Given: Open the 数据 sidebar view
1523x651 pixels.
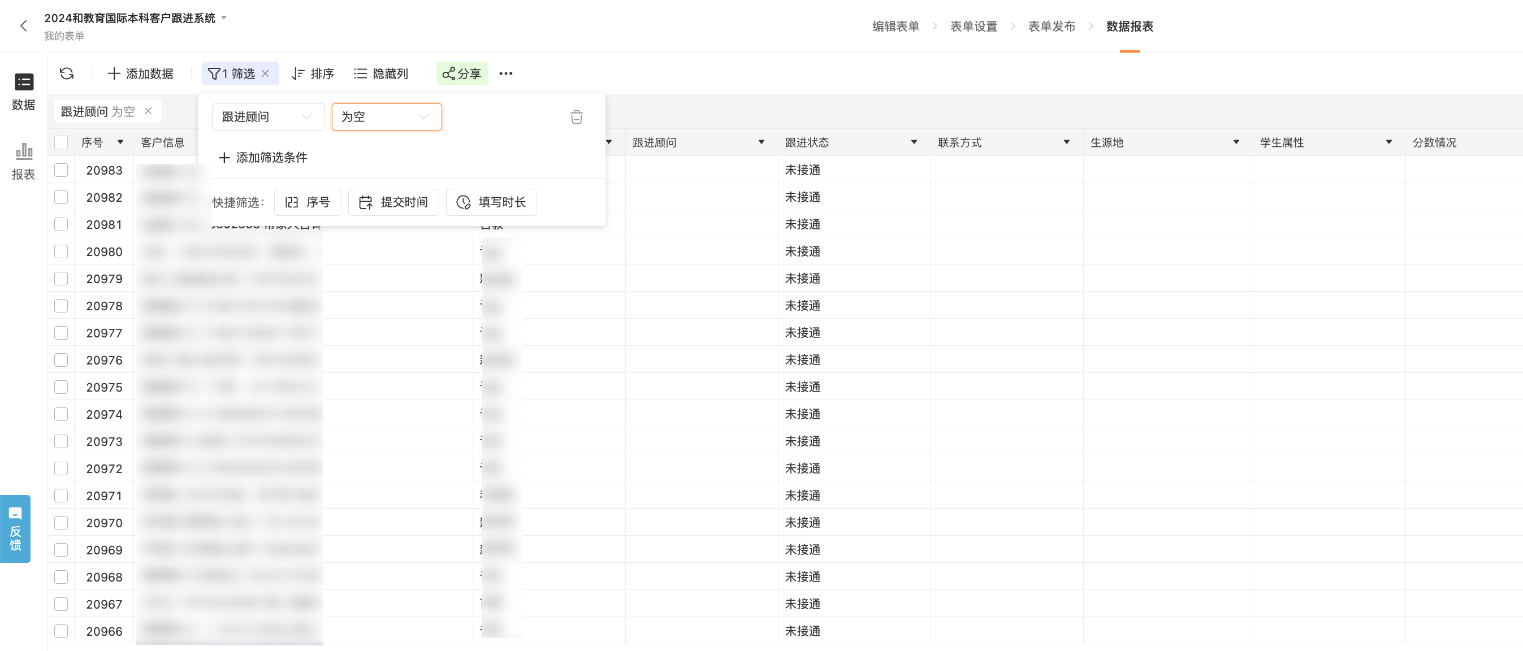Looking at the screenshot, I should [x=24, y=92].
